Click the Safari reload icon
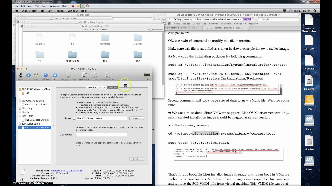 (x=252, y=19)
